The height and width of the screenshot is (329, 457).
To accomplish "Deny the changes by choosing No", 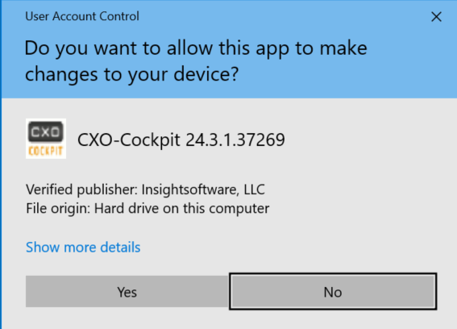I will pos(333,292).
